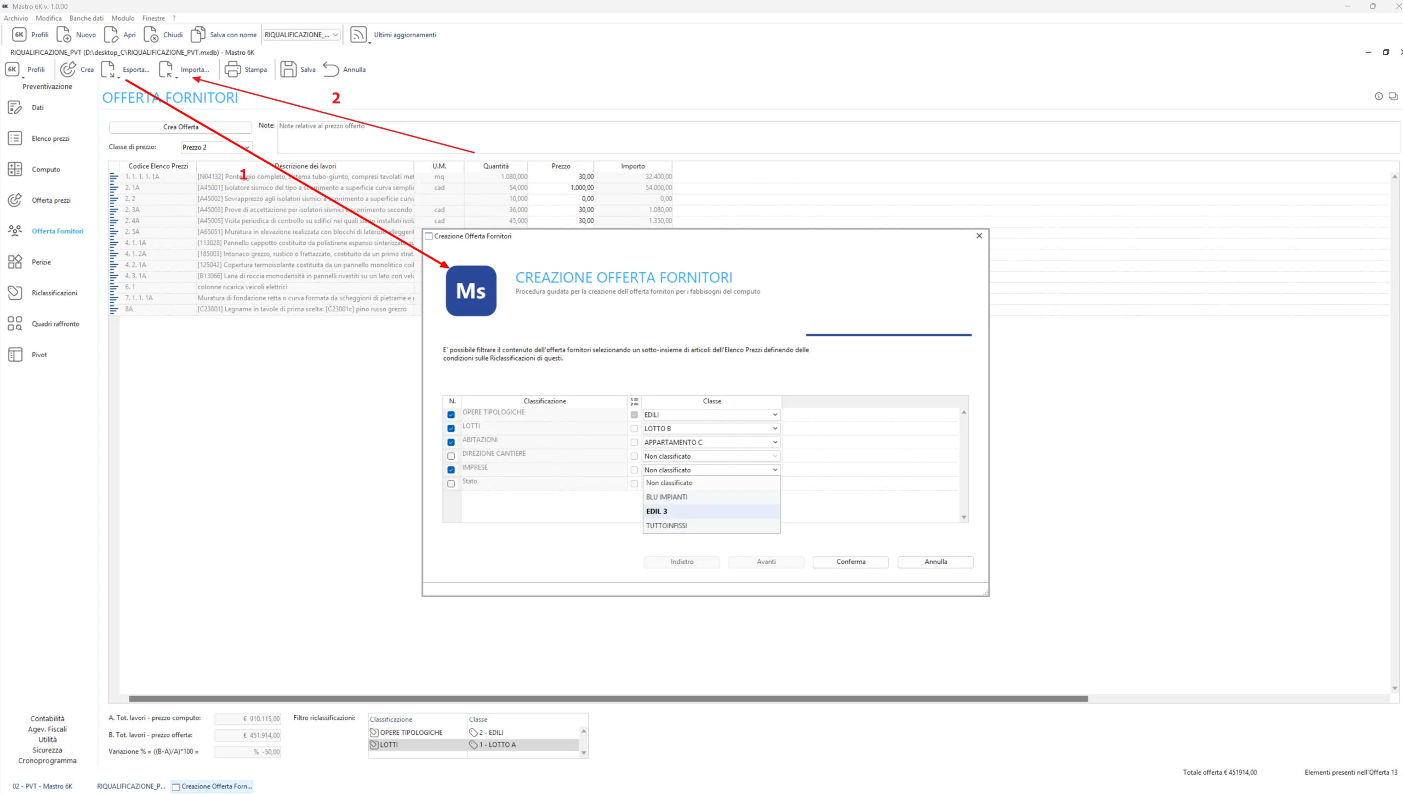The height and width of the screenshot is (794, 1403).
Task: Check the DIREZIONE CANTIERE checkbox
Action: [x=451, y=456]
